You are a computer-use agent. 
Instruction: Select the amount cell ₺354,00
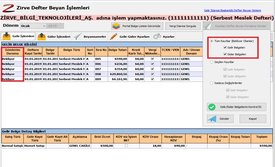[x=118, y=69]
